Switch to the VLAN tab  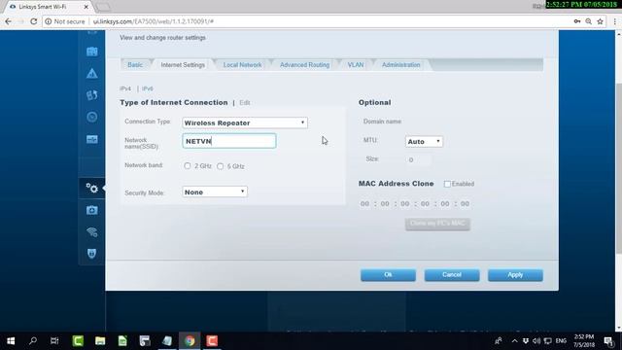[356, 65]
